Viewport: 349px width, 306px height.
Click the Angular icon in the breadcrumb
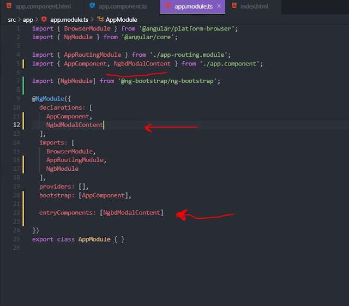coord(44,19)
